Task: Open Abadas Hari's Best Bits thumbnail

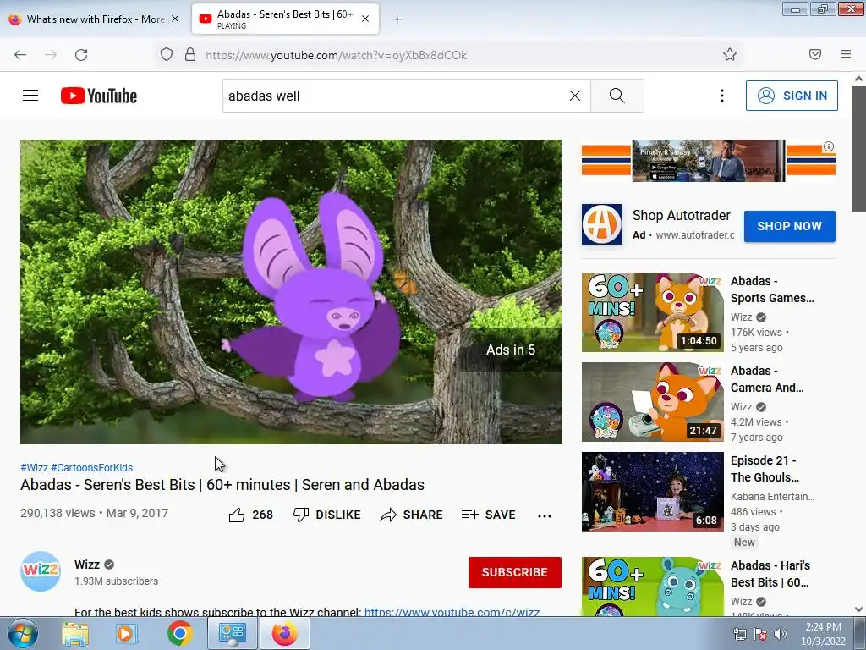Action: point(652,587)
